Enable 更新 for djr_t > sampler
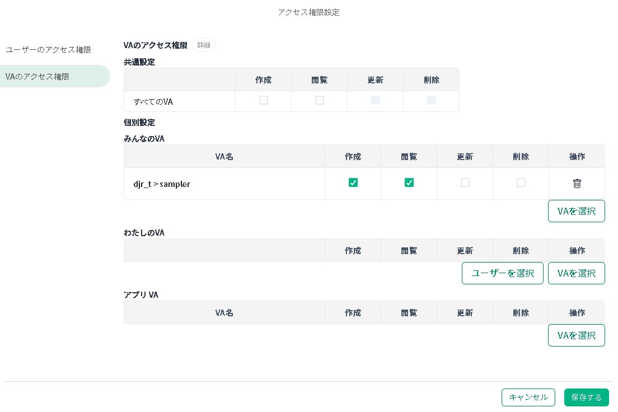The width and height of the screenshot is (618, 412). click(465, 182)
